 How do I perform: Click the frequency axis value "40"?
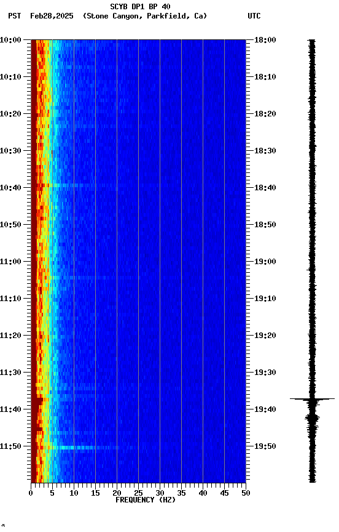[203, 493]
